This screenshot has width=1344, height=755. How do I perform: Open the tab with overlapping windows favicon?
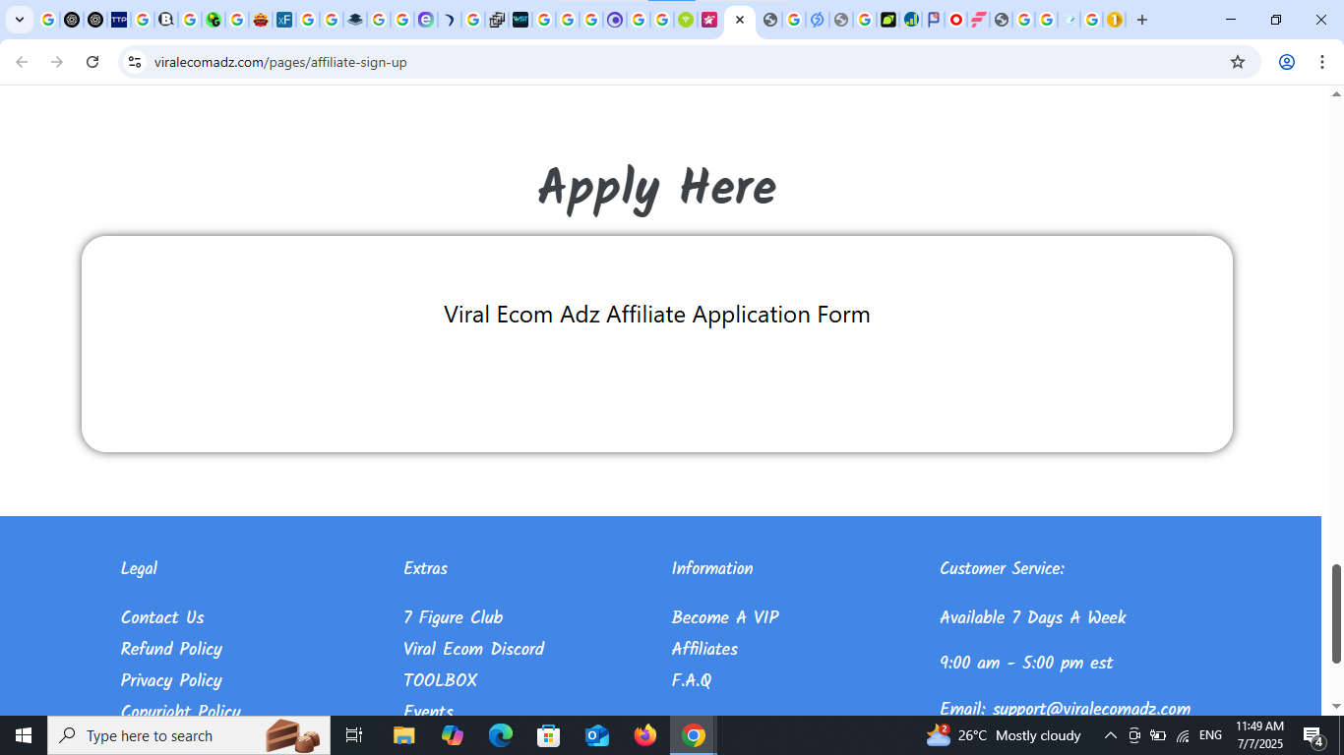click(497, 20)
